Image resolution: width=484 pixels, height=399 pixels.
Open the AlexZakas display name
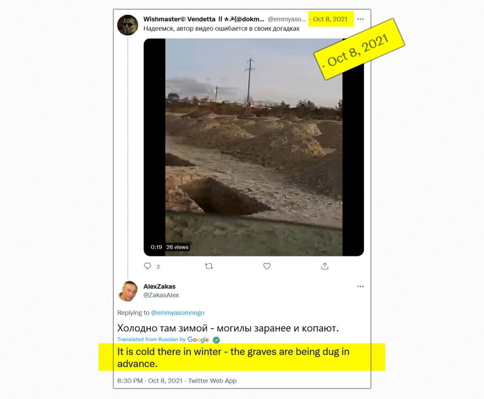[160, 287]
